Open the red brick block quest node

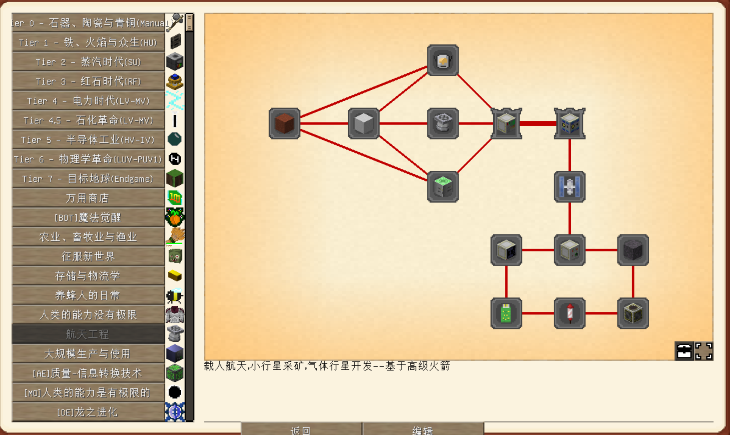click(284, 124)
